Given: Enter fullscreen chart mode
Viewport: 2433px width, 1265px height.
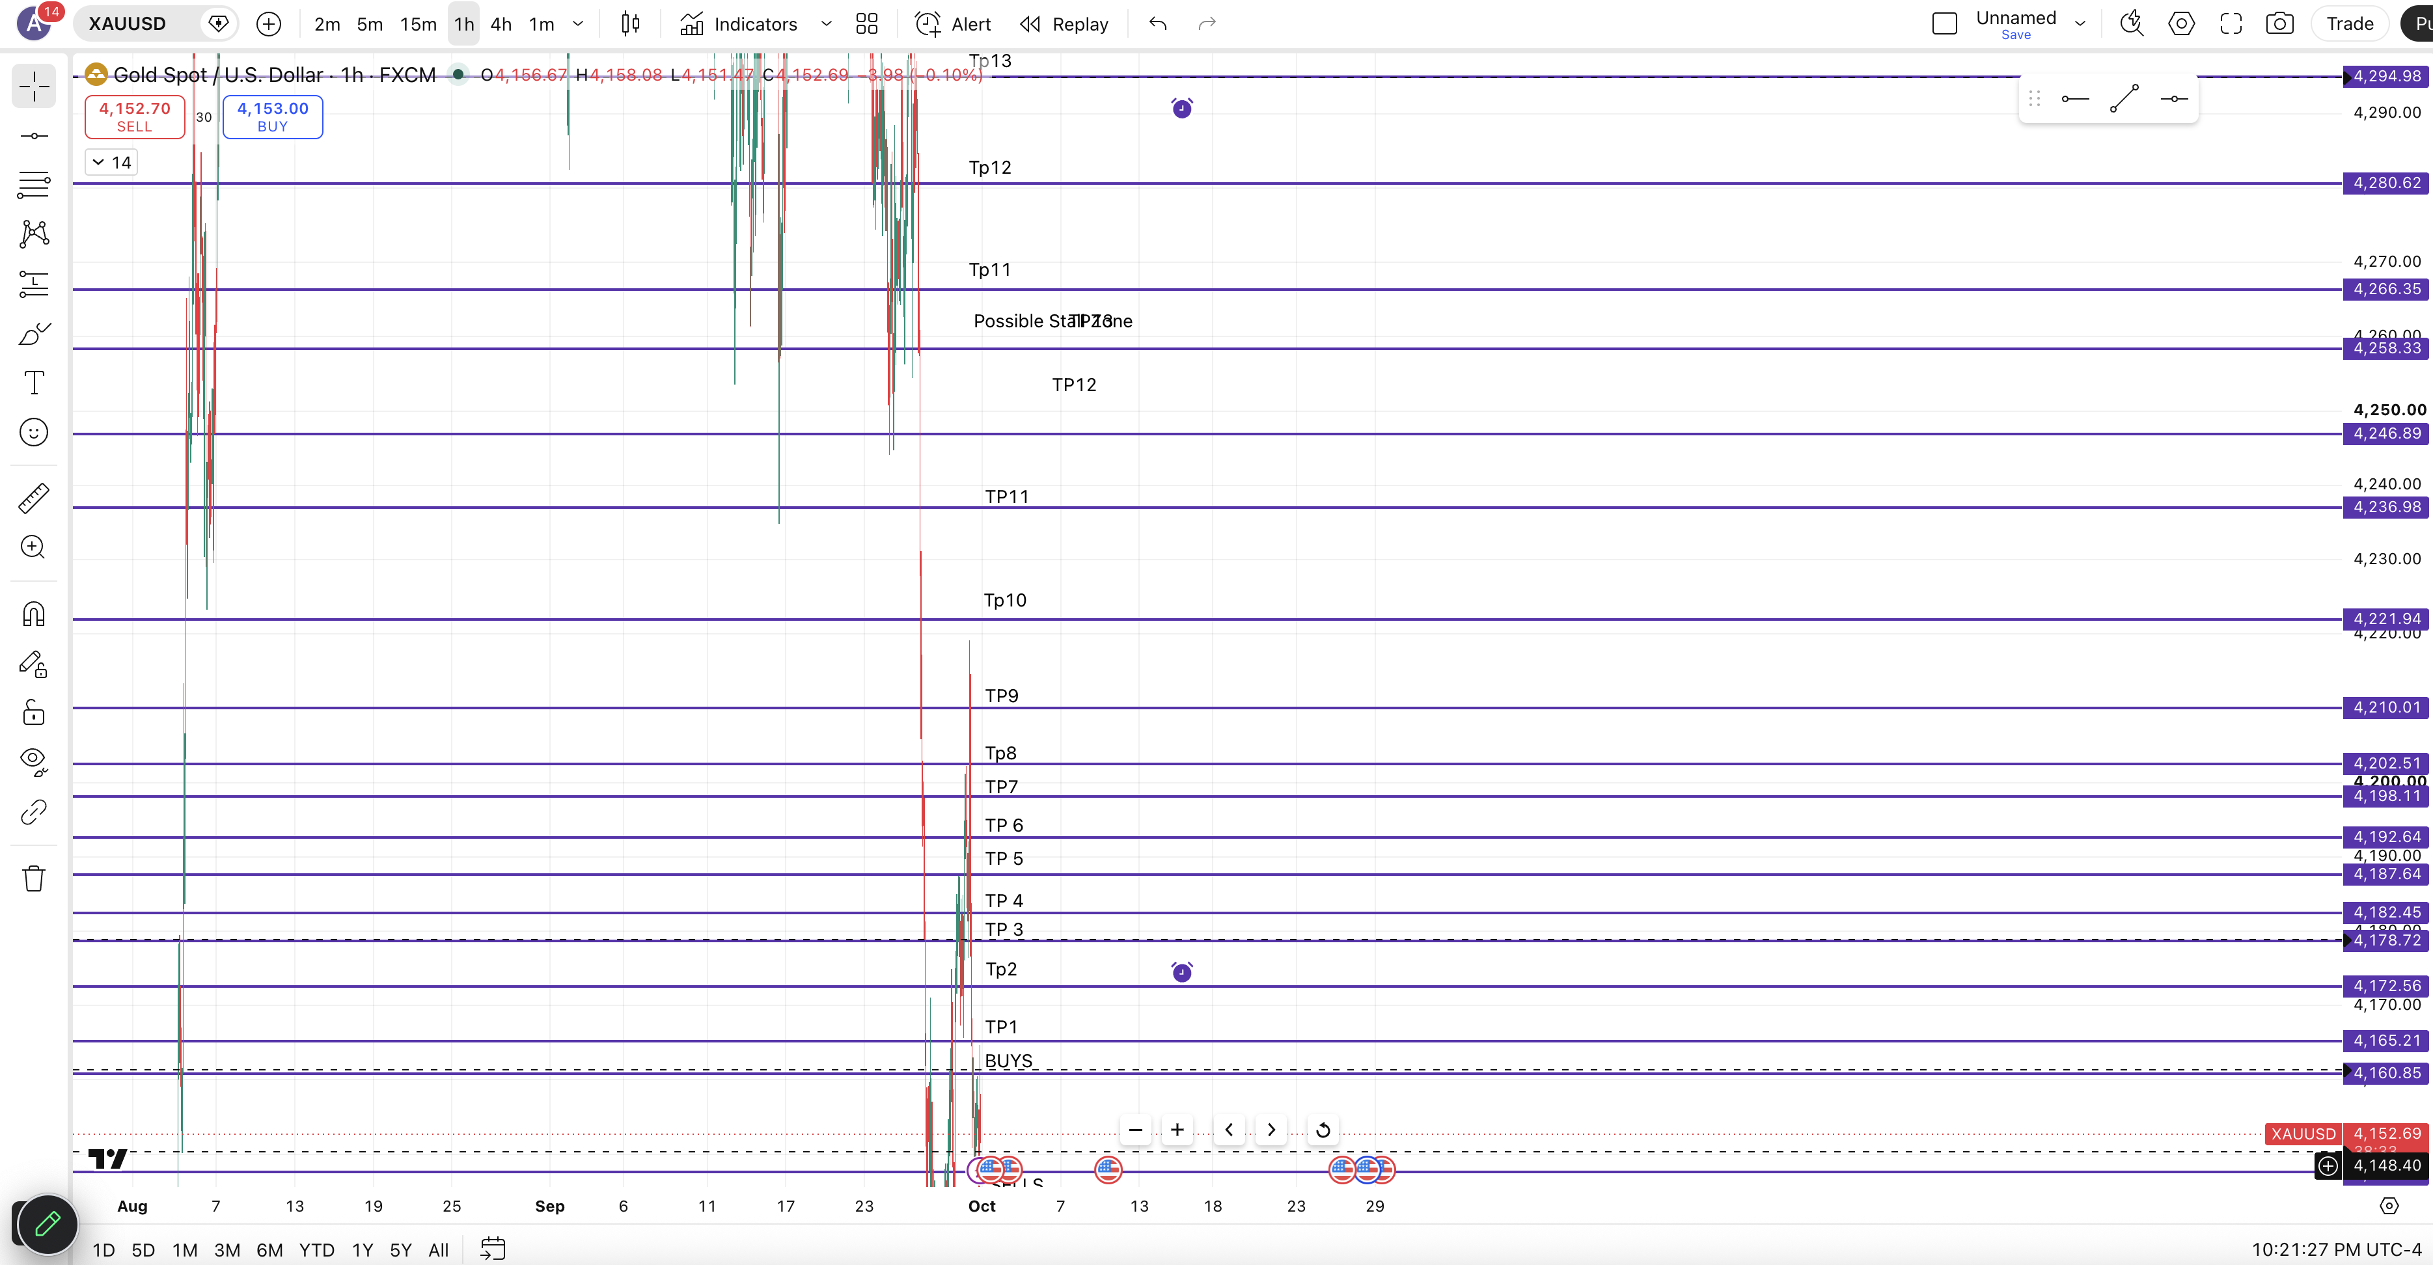Looking at the screenshot, I should (x=2230, y=23).
